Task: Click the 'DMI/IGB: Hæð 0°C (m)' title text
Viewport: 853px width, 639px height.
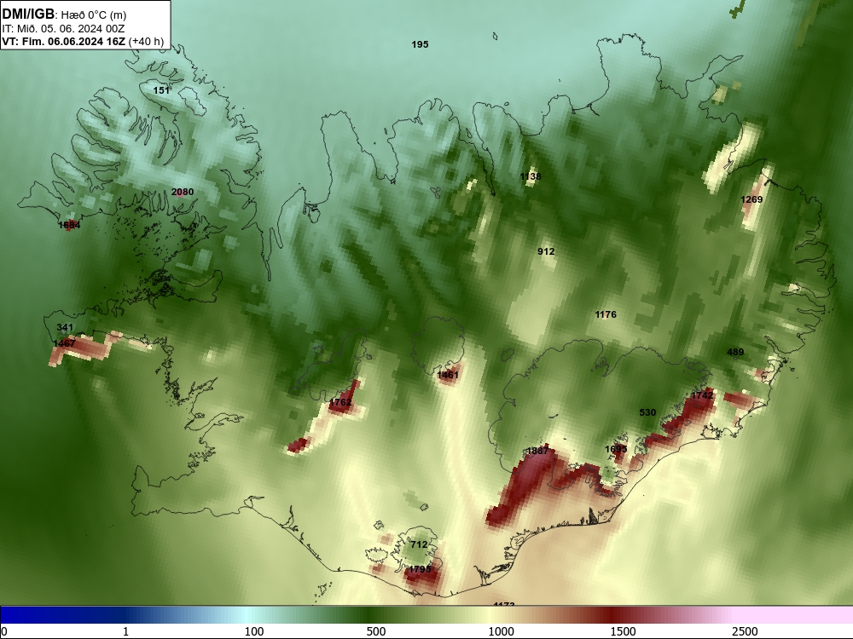Action: [x=64, y=14]
